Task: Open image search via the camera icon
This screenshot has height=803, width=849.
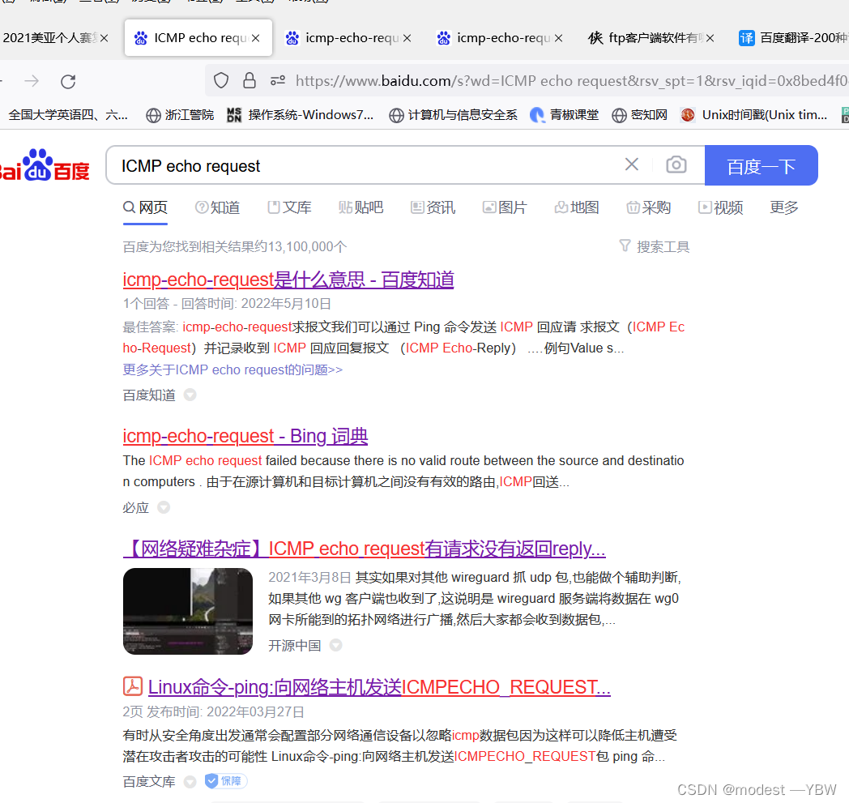Action: tap(676, 164)
